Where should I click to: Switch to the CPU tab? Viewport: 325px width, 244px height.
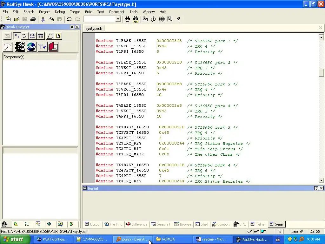coord(240,224)
